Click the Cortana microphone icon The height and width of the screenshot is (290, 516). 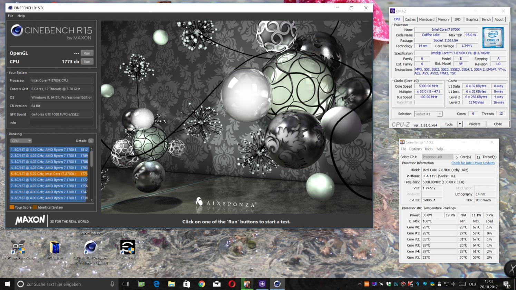112,284
